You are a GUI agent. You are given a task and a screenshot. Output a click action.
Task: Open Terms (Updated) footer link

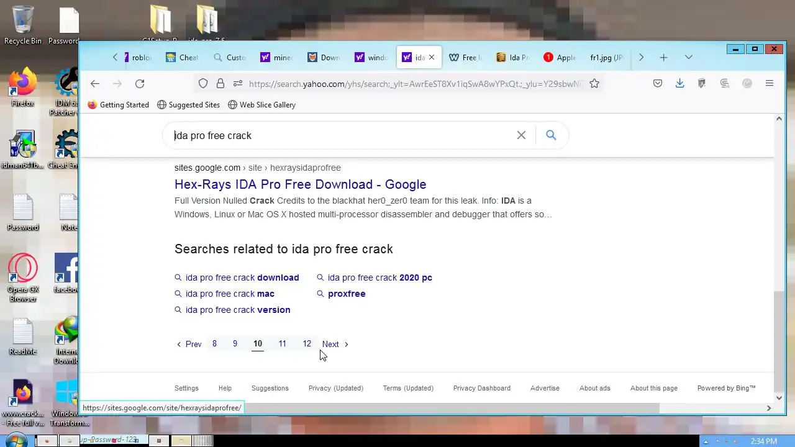coord(408,388)
